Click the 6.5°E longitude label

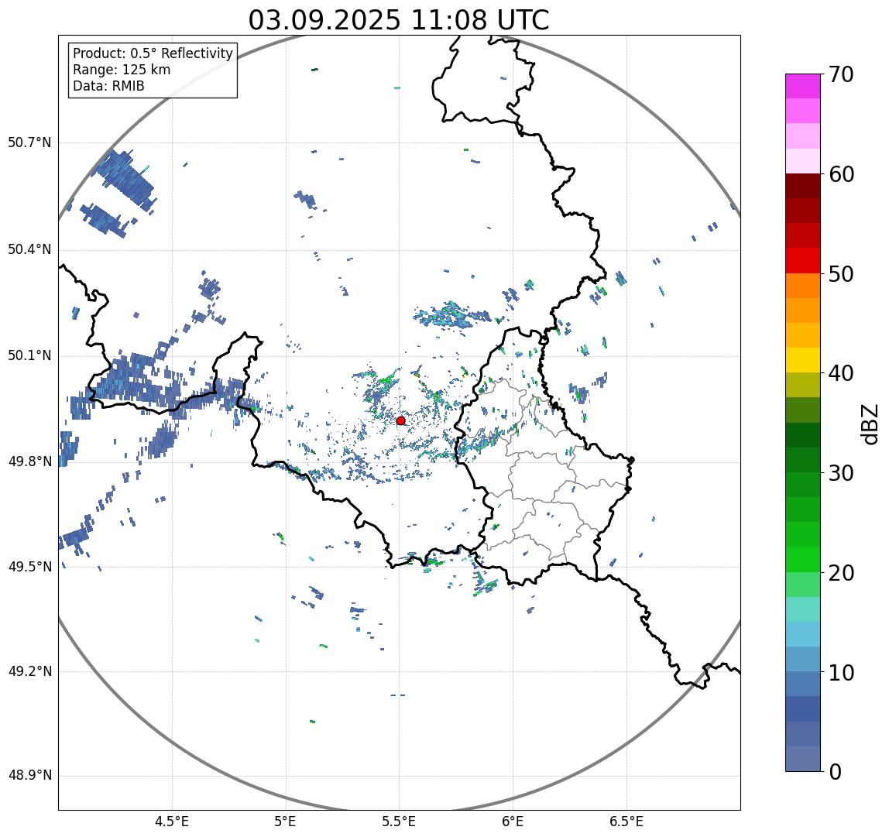tap(627, 822)
